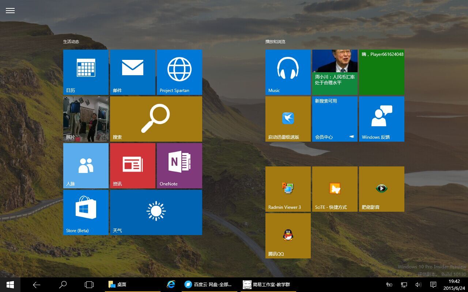Open the 搜索 search tile
The width and height of the screenshot is (468, 292).
156,119
